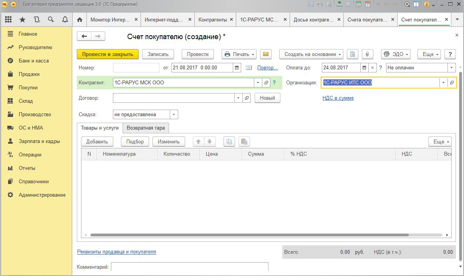This screenshot has height=276, width=464.
Task: Expand Создать на основании dropdown
Action: (x=312, y=54)
